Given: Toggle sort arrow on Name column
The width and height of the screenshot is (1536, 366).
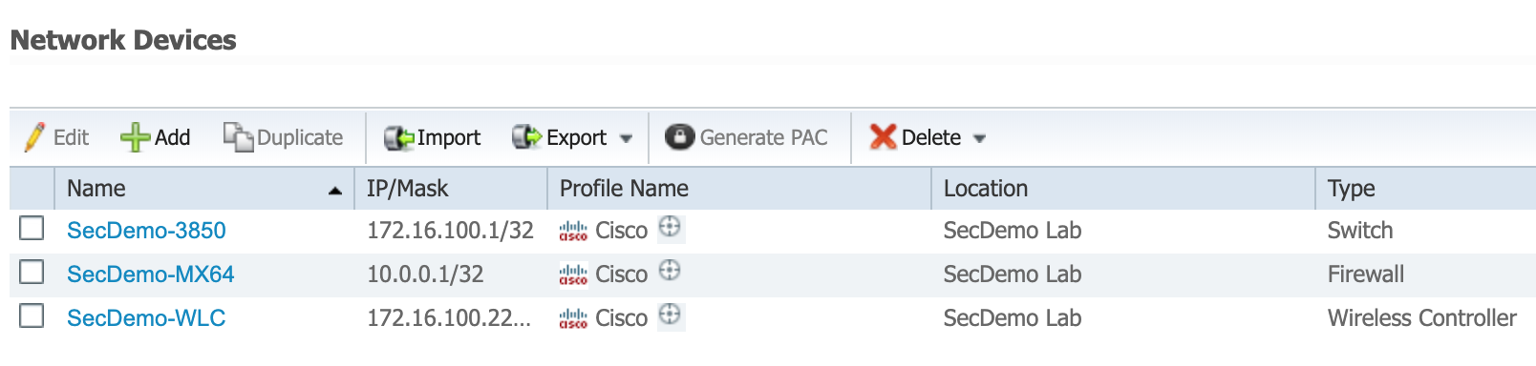Looking at the screenshot, I should coord(334,191).
